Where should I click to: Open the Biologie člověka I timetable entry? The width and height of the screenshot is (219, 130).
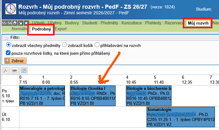point(93,96)
